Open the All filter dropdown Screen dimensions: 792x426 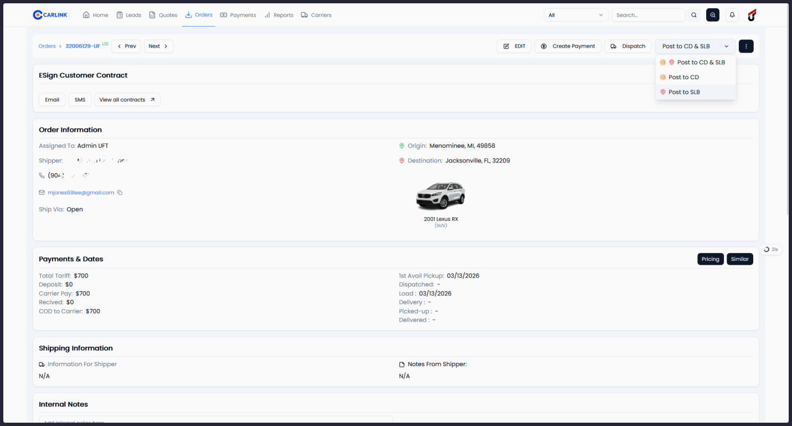(575, 15)
